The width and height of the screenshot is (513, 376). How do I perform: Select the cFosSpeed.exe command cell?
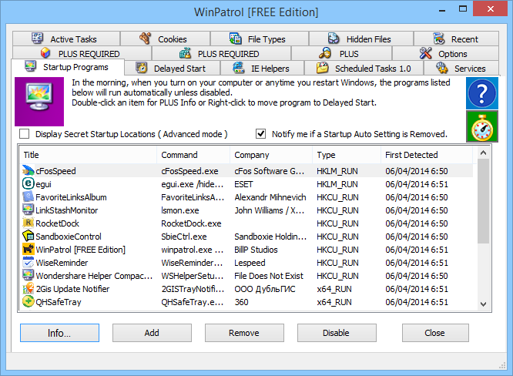point(189,171)
